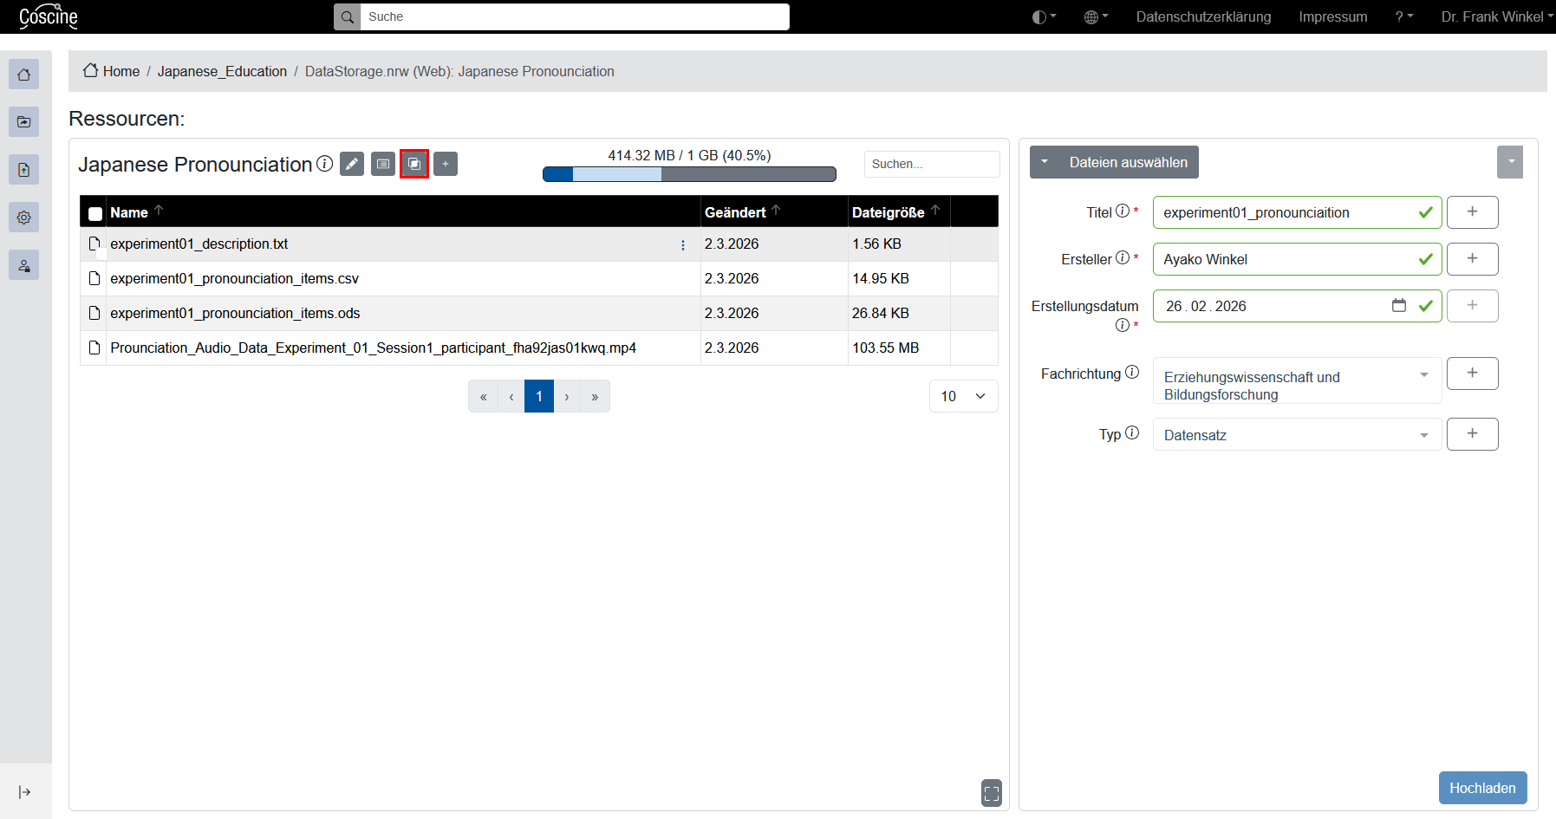Click the pencil edit icon beside Japanese Pronounciation
This screenshot has width=1556, height=819.
(x=352, y=164)
